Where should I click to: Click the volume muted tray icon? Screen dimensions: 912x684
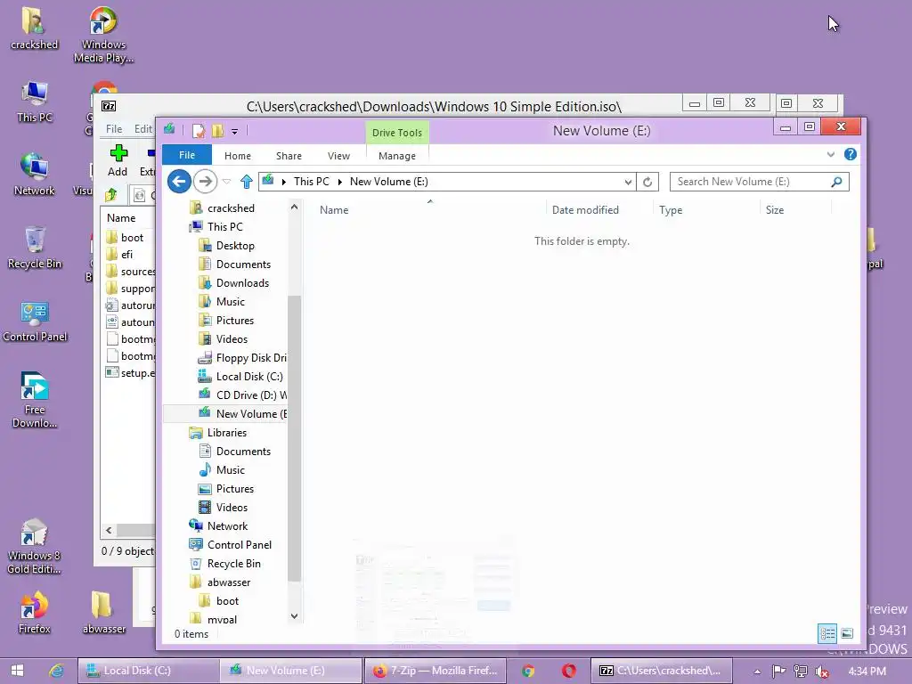pos(821,672)
